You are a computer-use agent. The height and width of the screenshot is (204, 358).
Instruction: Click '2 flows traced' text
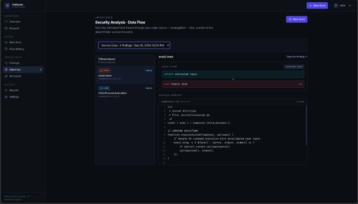[x=107, y=59]
